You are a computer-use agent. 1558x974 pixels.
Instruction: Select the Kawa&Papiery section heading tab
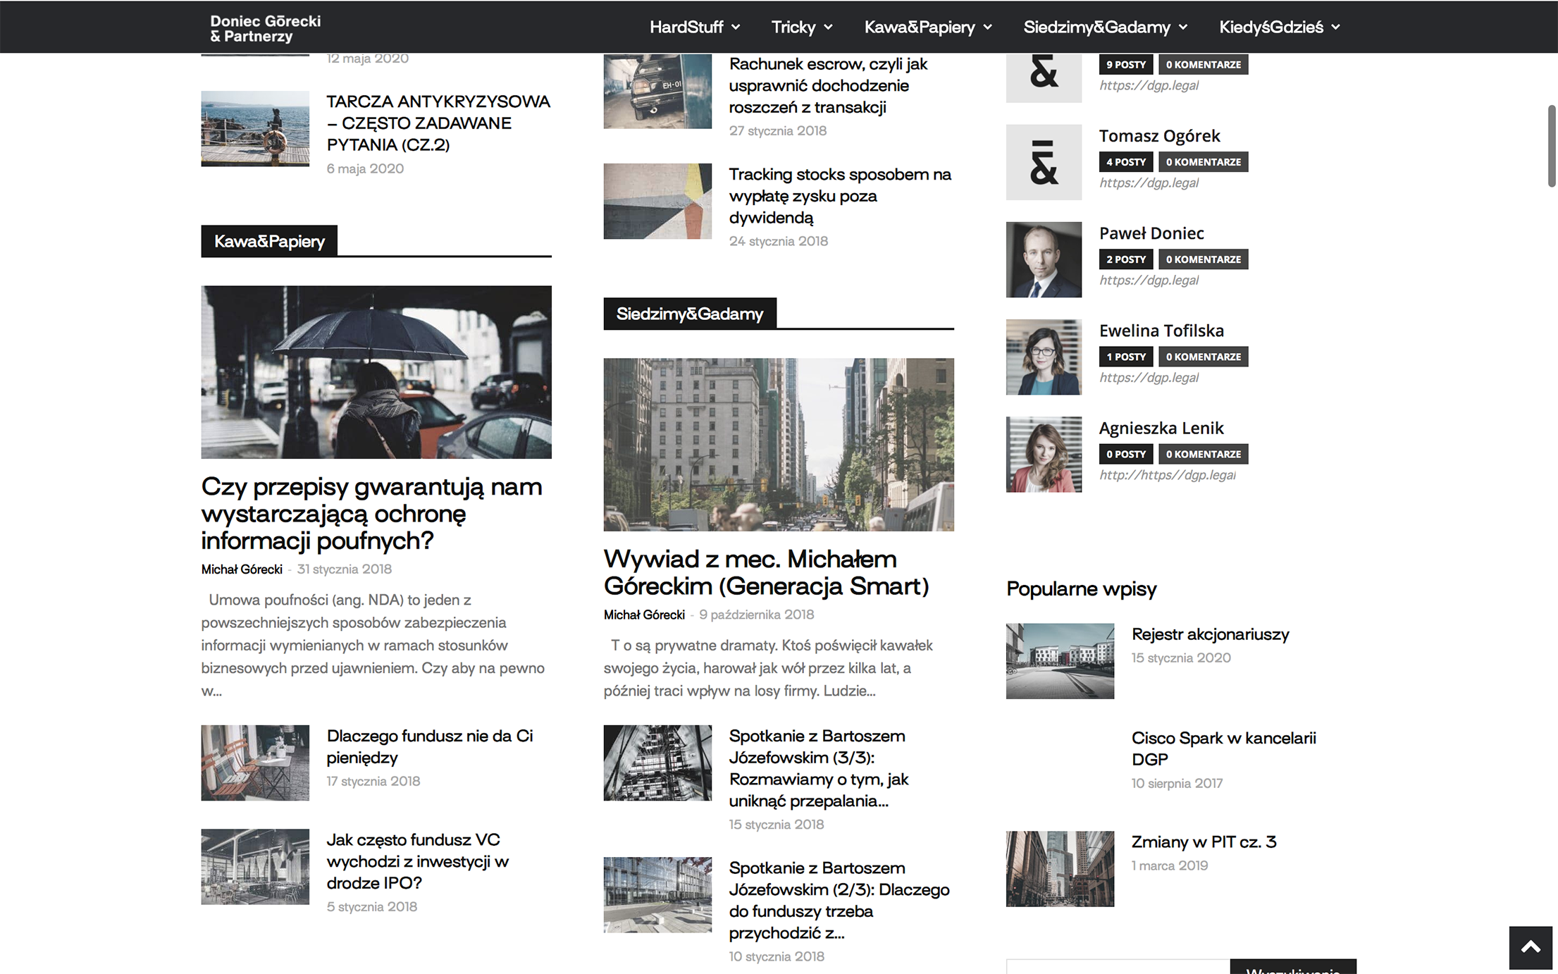click(x=269, y=241)
